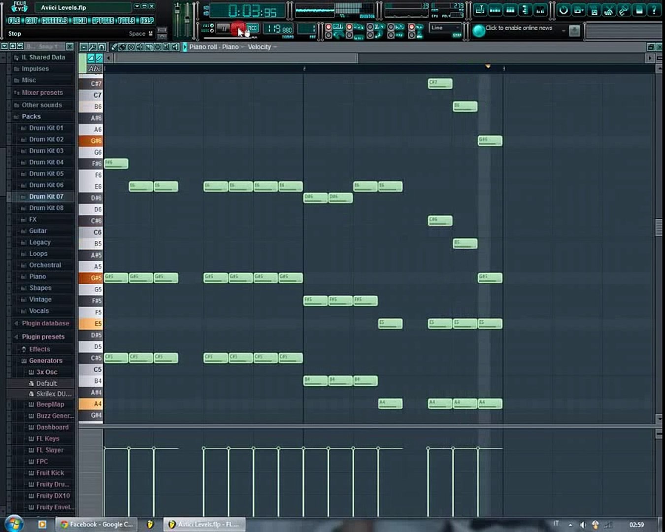Click the tempo display showing 119
Screen dimensions: 665x532
279,29
